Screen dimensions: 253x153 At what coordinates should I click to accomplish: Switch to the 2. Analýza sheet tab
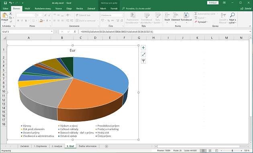tap(57, 146)
